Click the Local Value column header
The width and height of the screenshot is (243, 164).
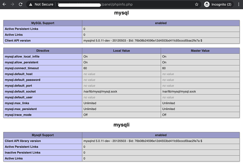122,50
